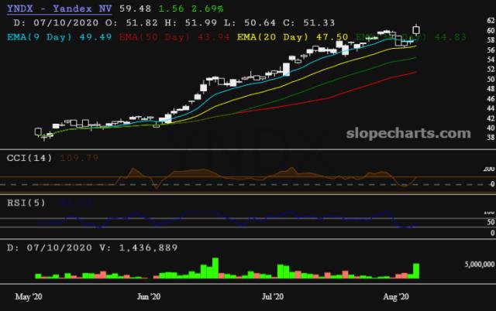Click the last green volume bar in August
Screen dimensions: 496x311
coord(417,270)
